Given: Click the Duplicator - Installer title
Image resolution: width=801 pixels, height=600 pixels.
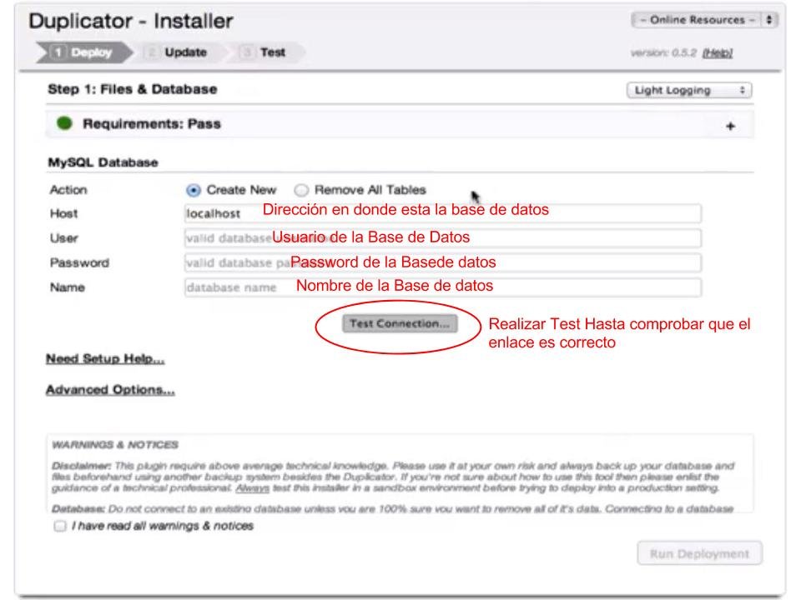Looking at the screenshot, I should tap(131, 22).
